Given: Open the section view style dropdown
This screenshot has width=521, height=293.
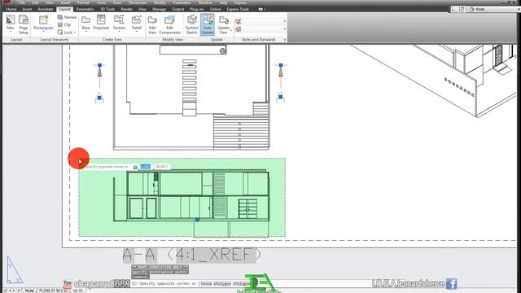Looking at the screenshot, I should tap(284, 21).
